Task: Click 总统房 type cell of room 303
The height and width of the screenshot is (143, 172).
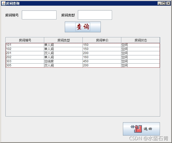Action: (x=64, y=61)
